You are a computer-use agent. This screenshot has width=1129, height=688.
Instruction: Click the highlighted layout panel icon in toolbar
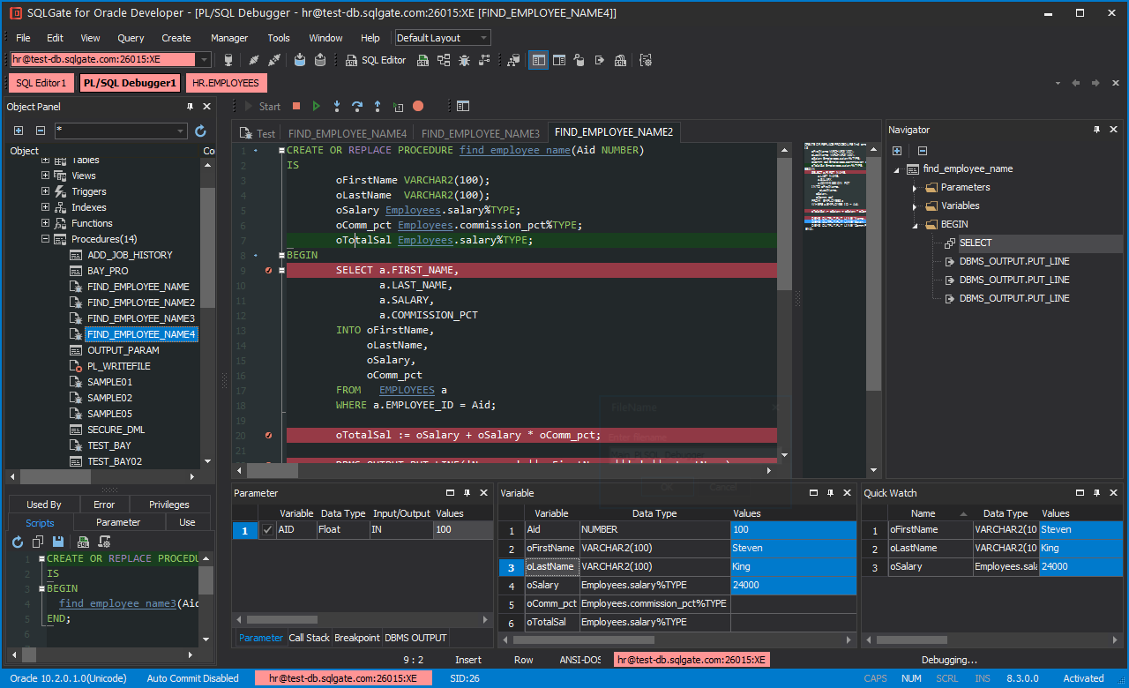click(x=539, y=60)
